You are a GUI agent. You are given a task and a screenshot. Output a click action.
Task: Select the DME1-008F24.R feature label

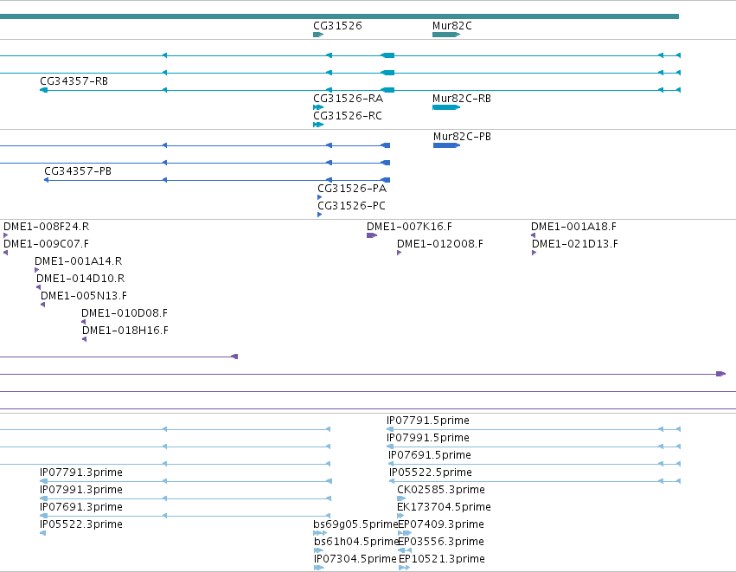click(x=47, y=227)
